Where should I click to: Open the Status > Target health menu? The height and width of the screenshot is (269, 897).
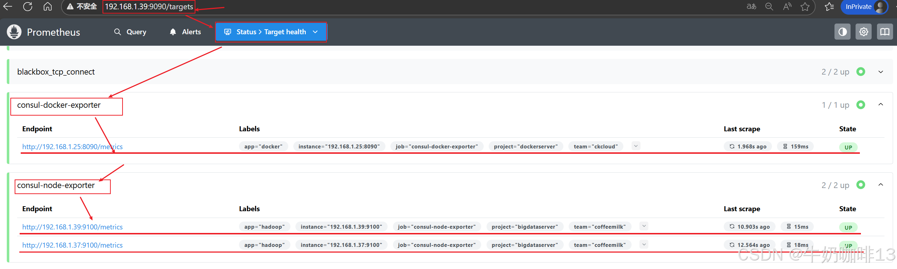[x=271, y=32]
